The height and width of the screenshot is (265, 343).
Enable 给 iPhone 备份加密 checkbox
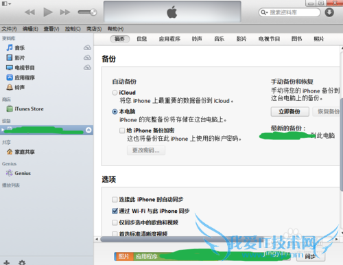122,130
